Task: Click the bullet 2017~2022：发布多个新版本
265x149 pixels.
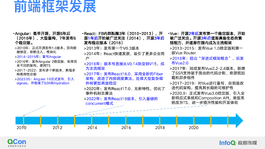Action: [45, 72]
